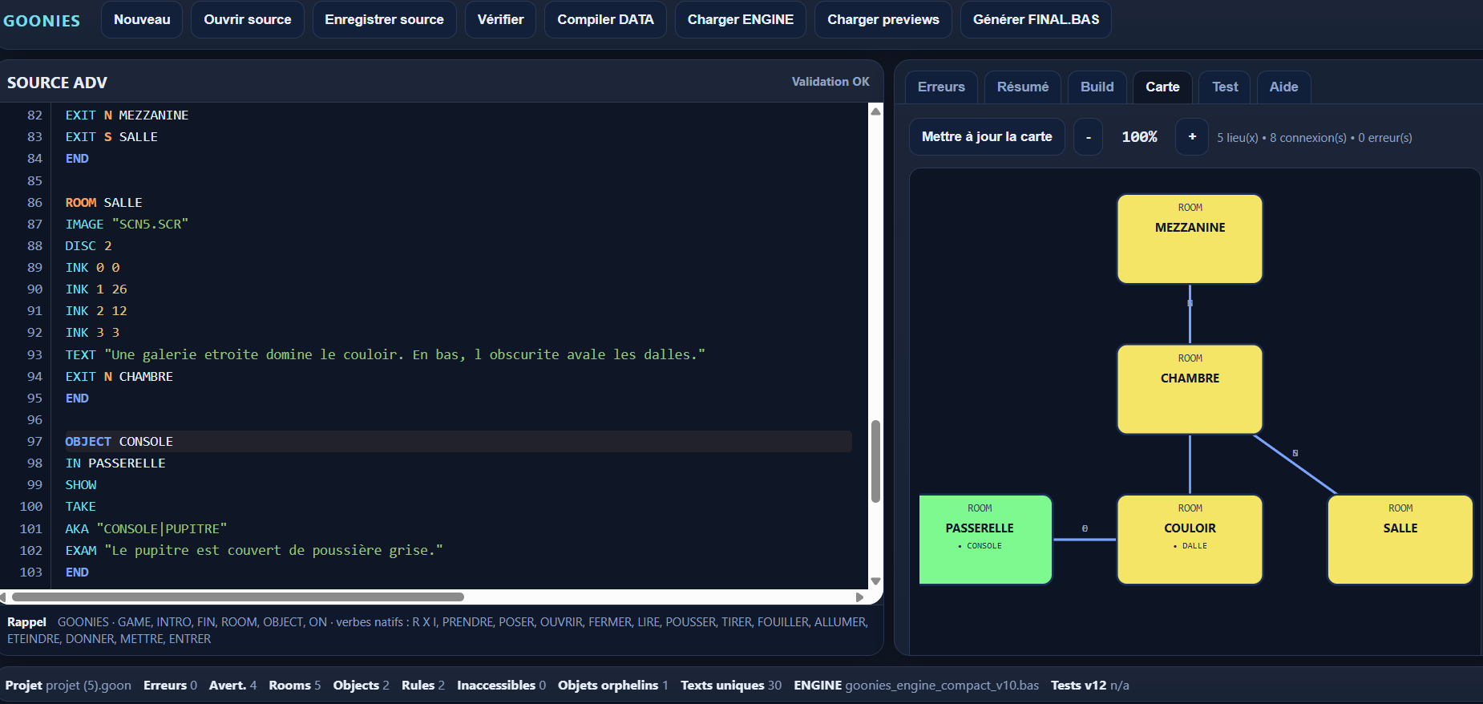Switch to the Erreurs tab
Viewport: 1483px width, 704px height.
tap(941, 87)
